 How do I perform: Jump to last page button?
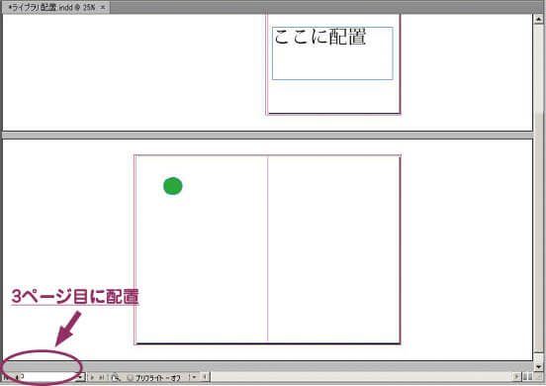(101, 377)
